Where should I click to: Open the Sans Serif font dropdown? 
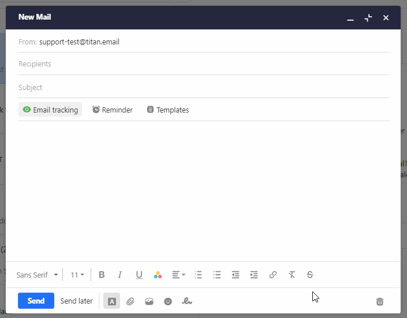coord(37,275)
